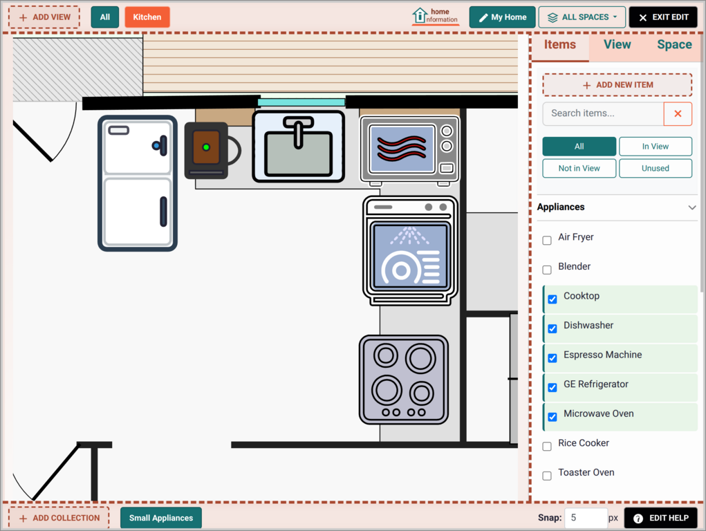Uncheck the Espresso Machine checkbox

[x=552, y=358]
